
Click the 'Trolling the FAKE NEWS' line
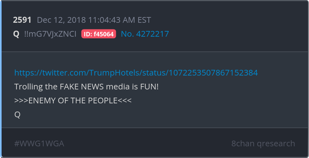pyautogui.click(x=86, y=87)
